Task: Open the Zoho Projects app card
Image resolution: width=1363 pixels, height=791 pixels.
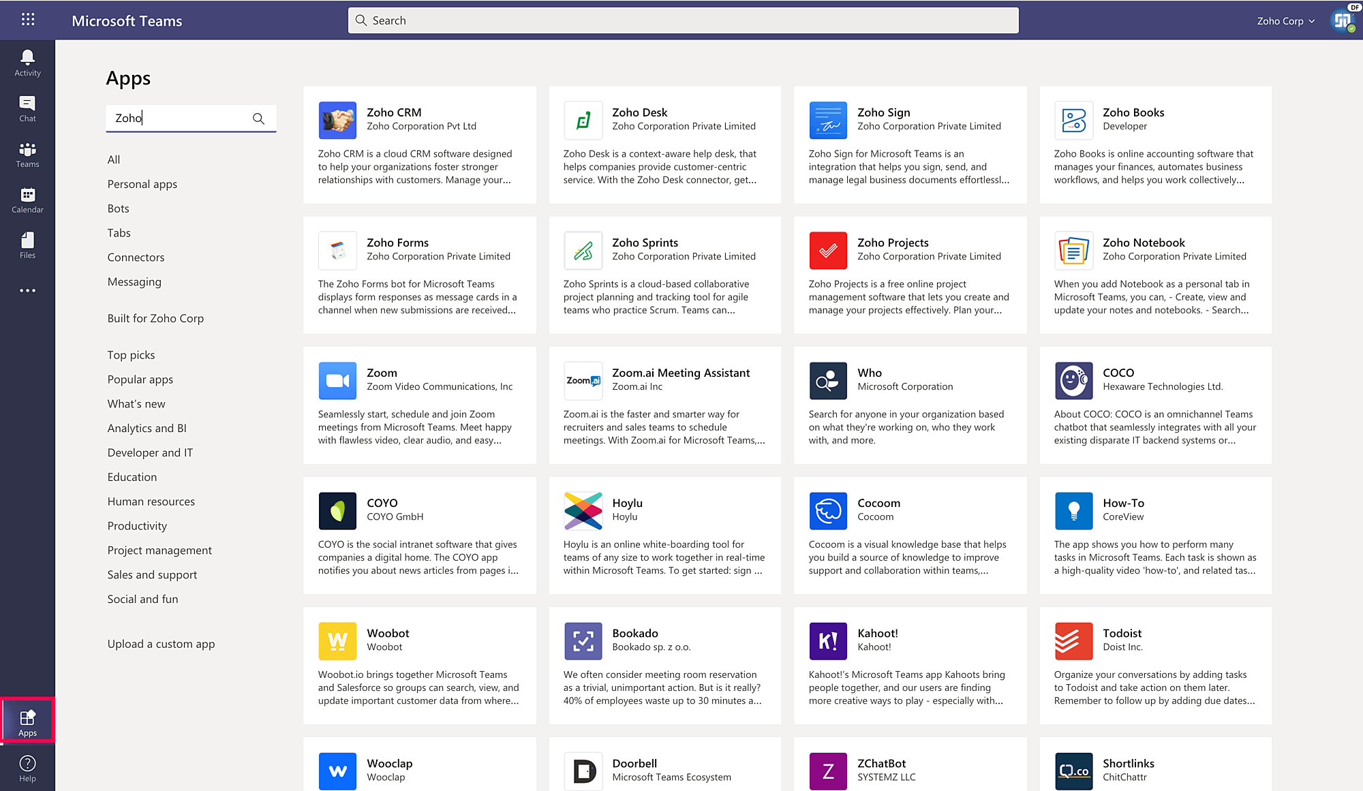Action: (x=910, y=275)
